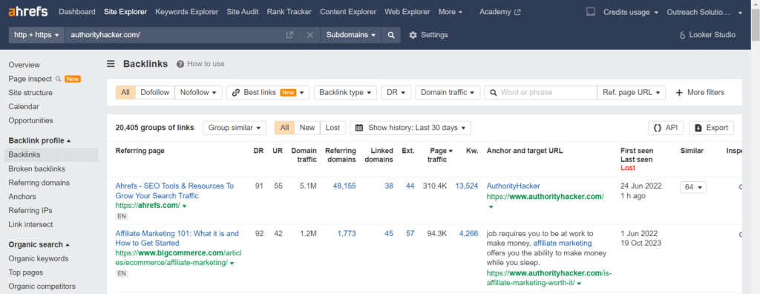Image resolution: width=760 pixels, height=294 pixels.
Task: Open the Outreach Solutions account menu
Action: click(704, 12)
